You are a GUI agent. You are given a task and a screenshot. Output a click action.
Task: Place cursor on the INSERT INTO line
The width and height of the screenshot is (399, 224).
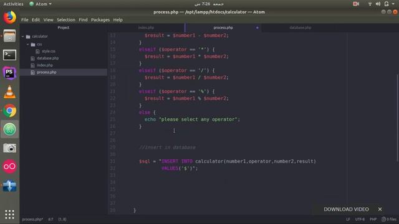pos(227,161)
